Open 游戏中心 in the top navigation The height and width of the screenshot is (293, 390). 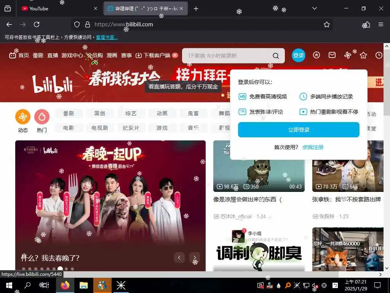(x=72, y=55)
